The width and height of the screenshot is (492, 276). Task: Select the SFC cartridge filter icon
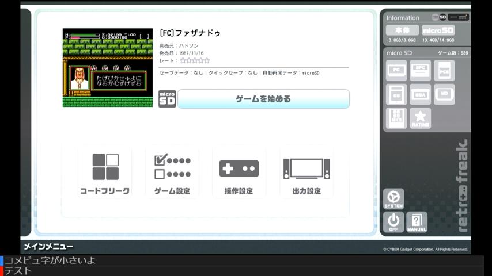point(420,71)
